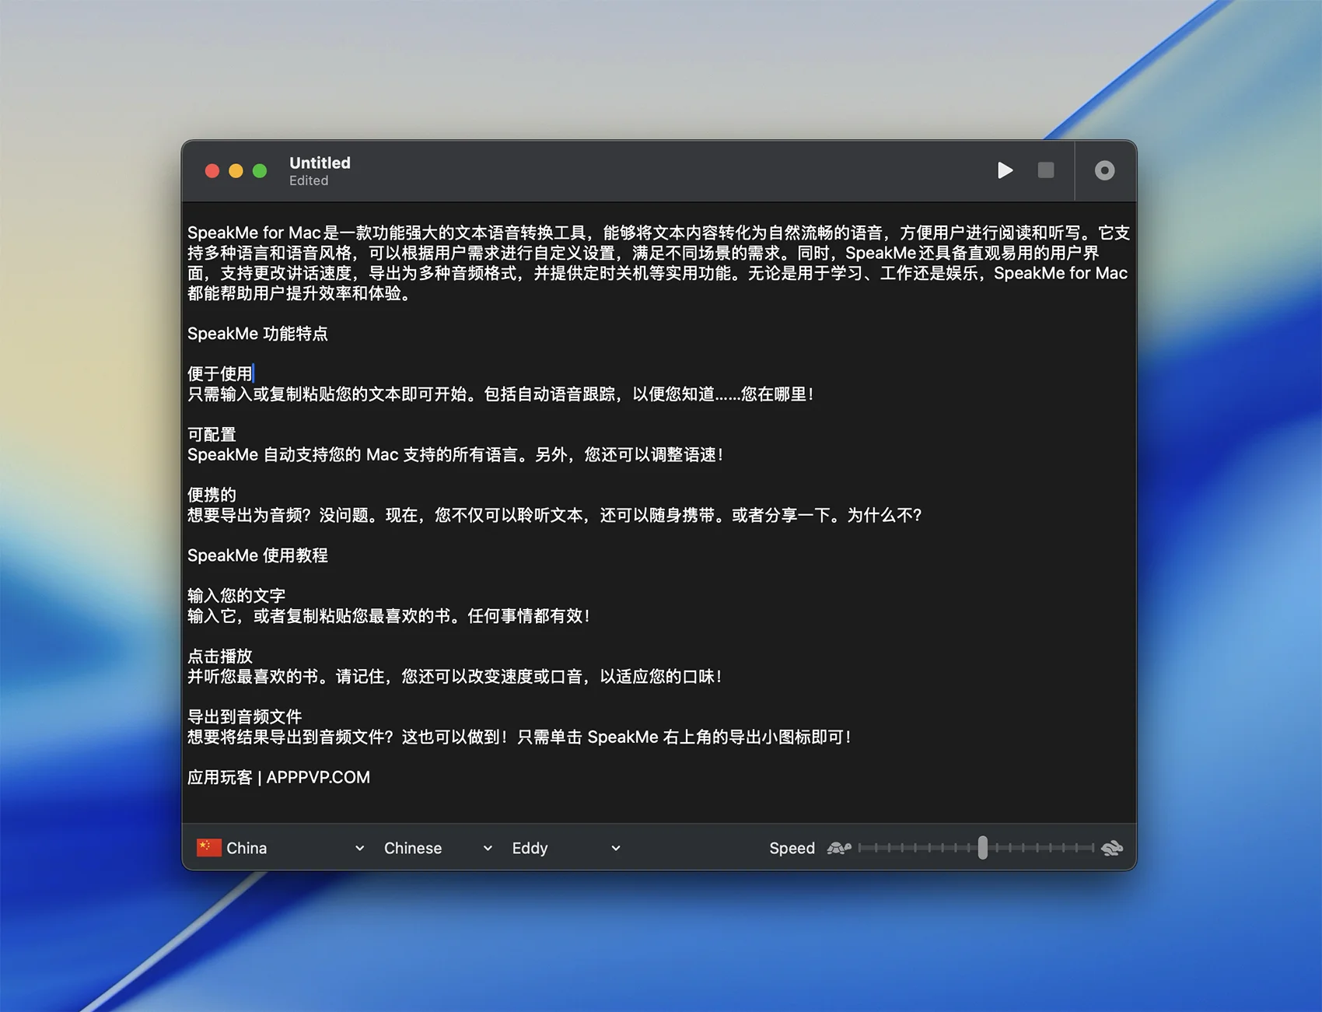Click the turtle icon for slow speed
The height and width of the screenshot is (1012, 1322).
click(x=838, y=848)
